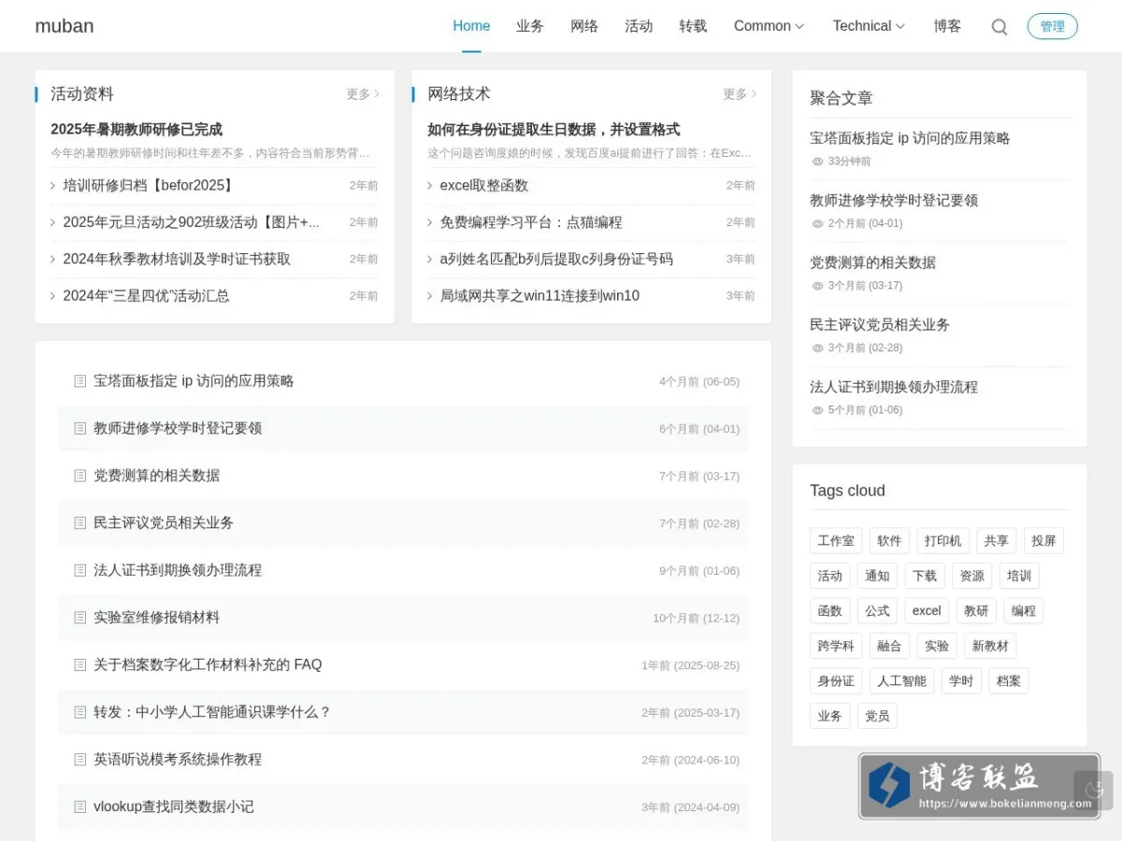Open article 2025年暑期教师研修已完成
The height and width of the screenshot is (841, 1122).
click(x=137, y=129)
